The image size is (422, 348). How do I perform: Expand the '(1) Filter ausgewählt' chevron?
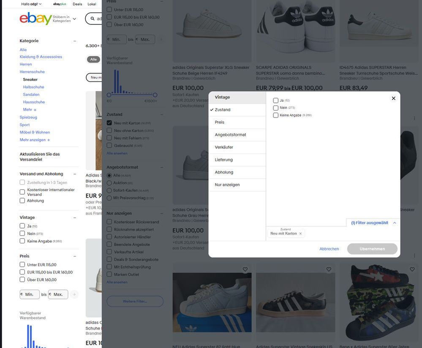395,223
